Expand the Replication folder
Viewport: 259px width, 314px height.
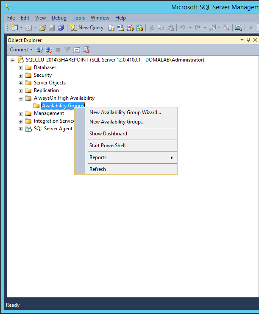(20, 91)
